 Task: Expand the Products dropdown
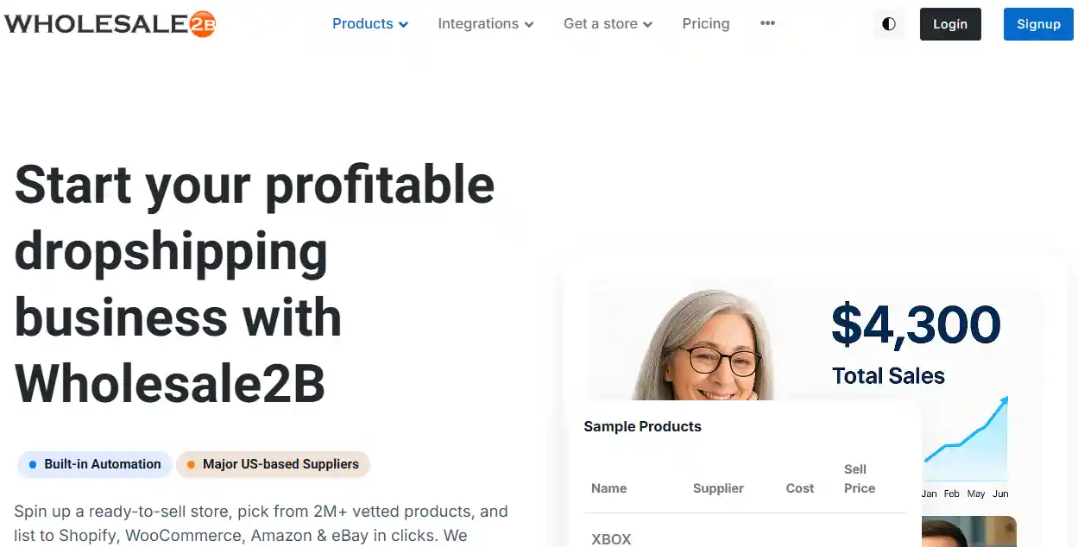coord(363,23)
